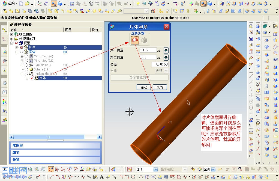Open the 第一偏置 options arrow button
The height and width of the screenshot is (181, 279).
[166, 51]
